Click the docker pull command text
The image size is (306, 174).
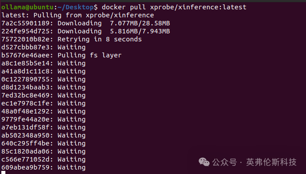(x=174, y=7)
